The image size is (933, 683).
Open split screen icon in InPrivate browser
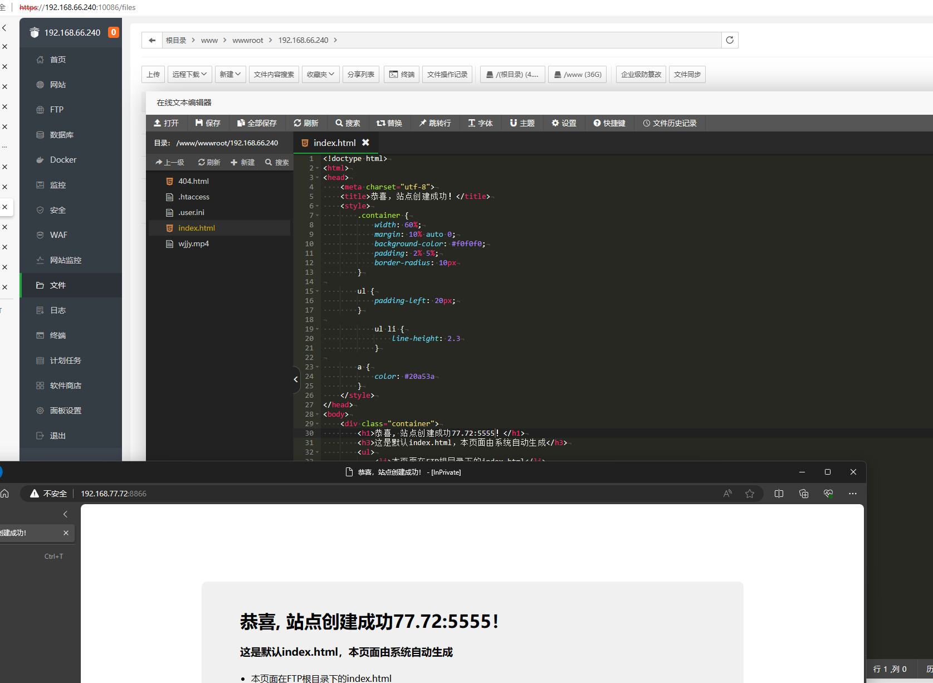point(779,494)
